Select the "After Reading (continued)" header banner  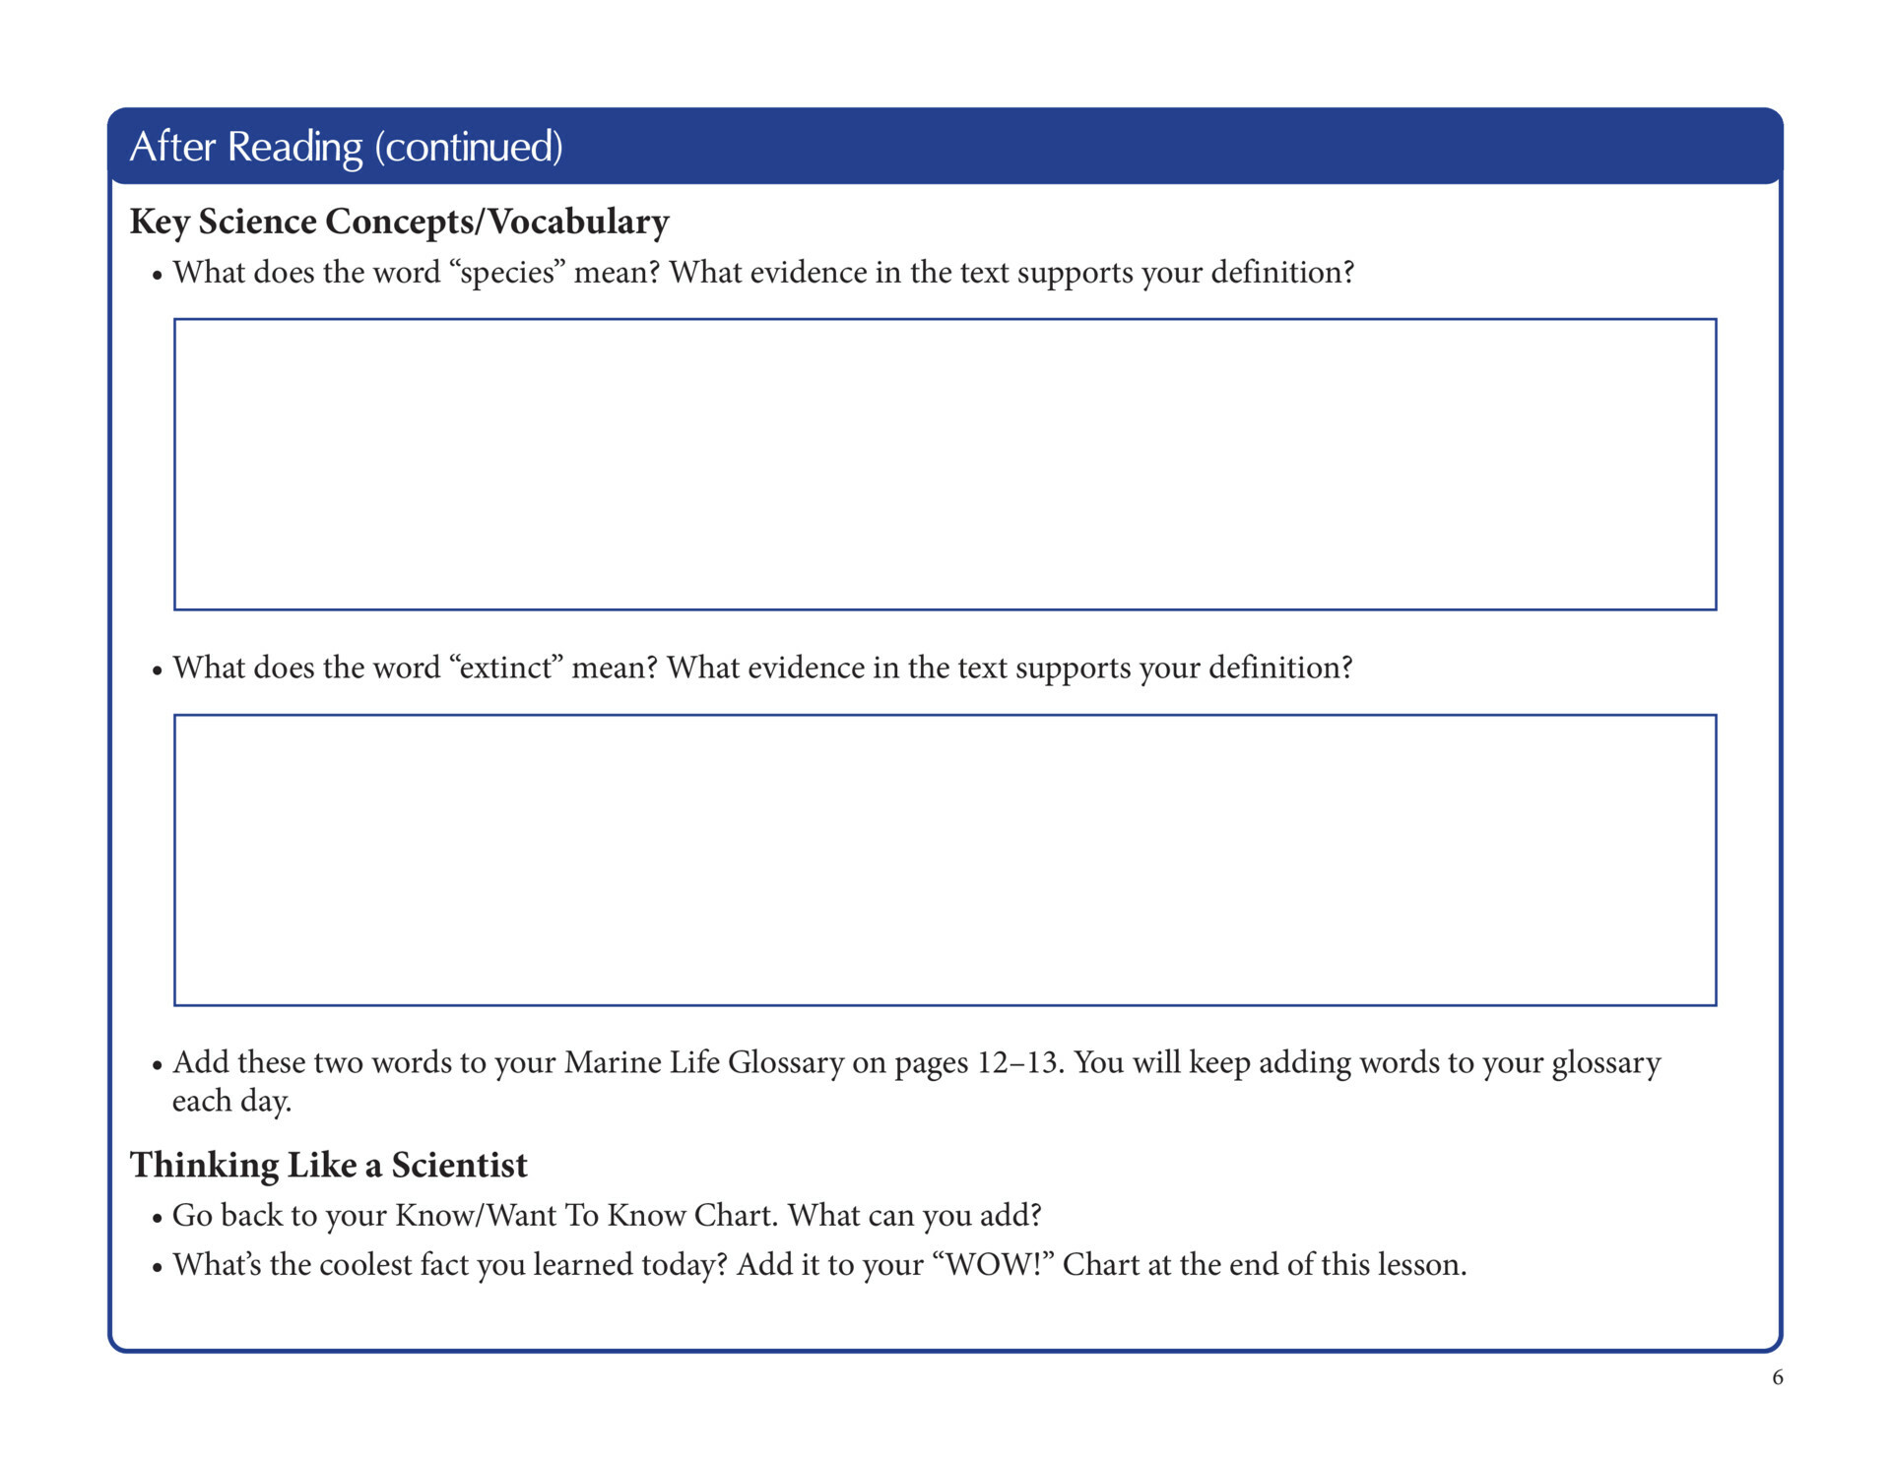(x=945, y=146)
